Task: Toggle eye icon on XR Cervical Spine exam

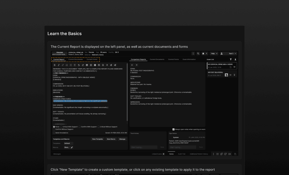Action: click(x=234, y=67)
